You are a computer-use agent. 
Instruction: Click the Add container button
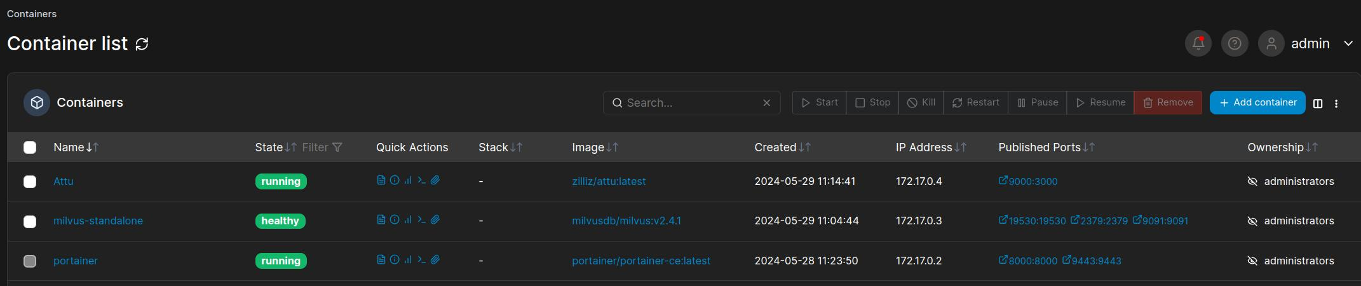click(x=1257, y=102)
